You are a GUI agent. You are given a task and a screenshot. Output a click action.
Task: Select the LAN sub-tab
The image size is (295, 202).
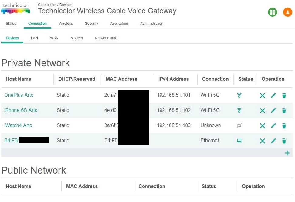click(x=34, y=38)
